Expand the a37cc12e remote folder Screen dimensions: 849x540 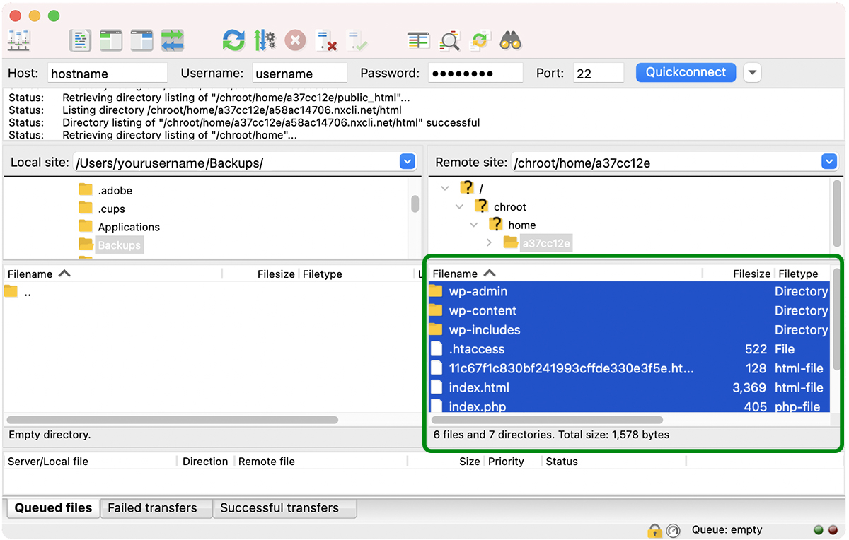[x=490, y=243]
